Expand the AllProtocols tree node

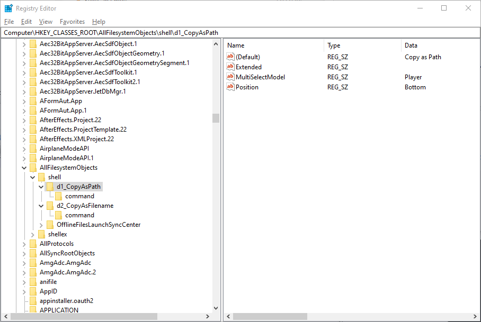click(x=24, y=244)
